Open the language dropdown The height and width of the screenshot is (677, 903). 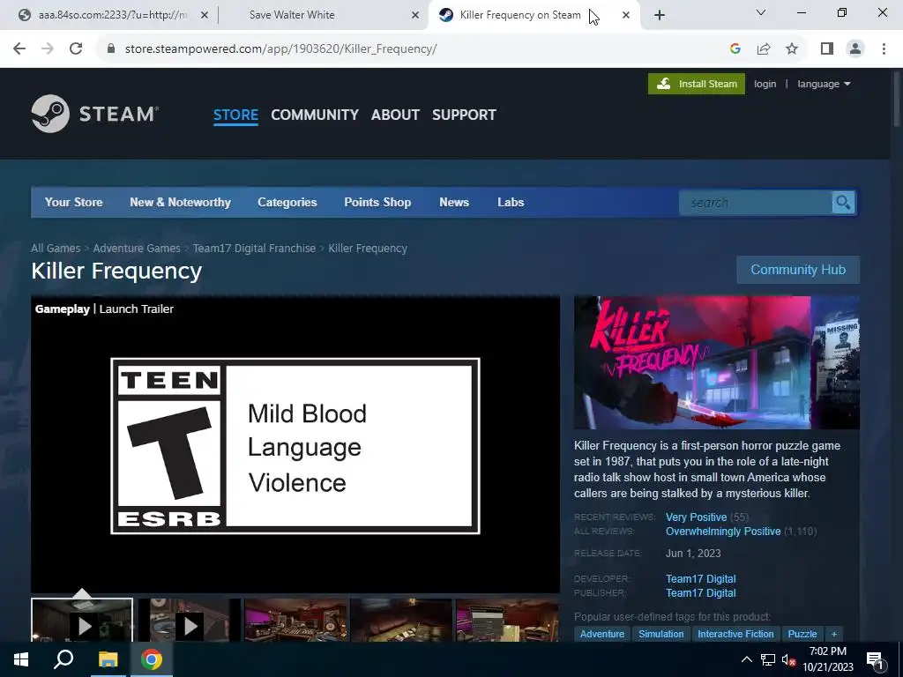824,84
